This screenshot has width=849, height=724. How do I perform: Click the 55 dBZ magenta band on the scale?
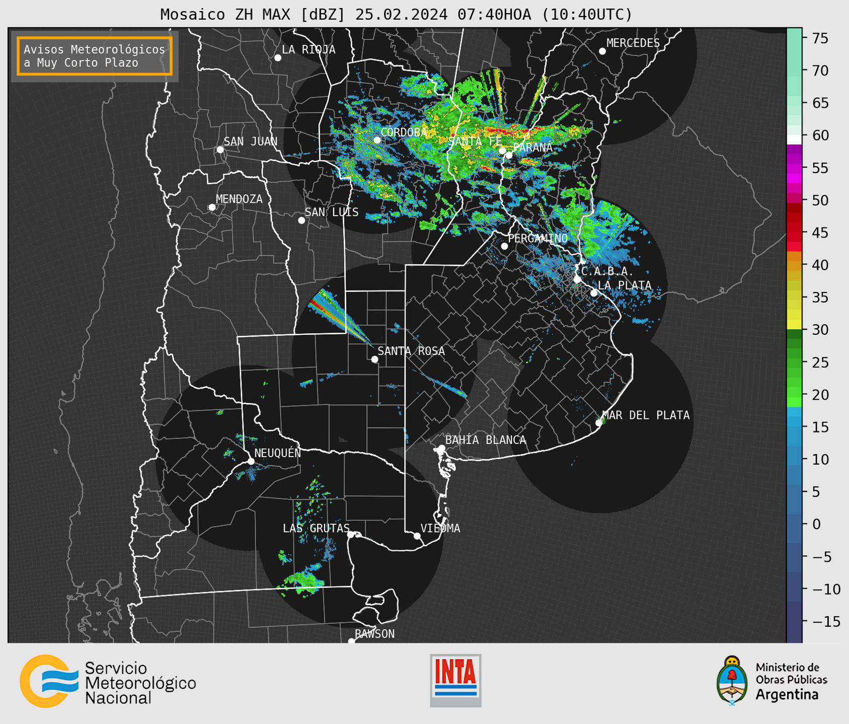[794, 168]
